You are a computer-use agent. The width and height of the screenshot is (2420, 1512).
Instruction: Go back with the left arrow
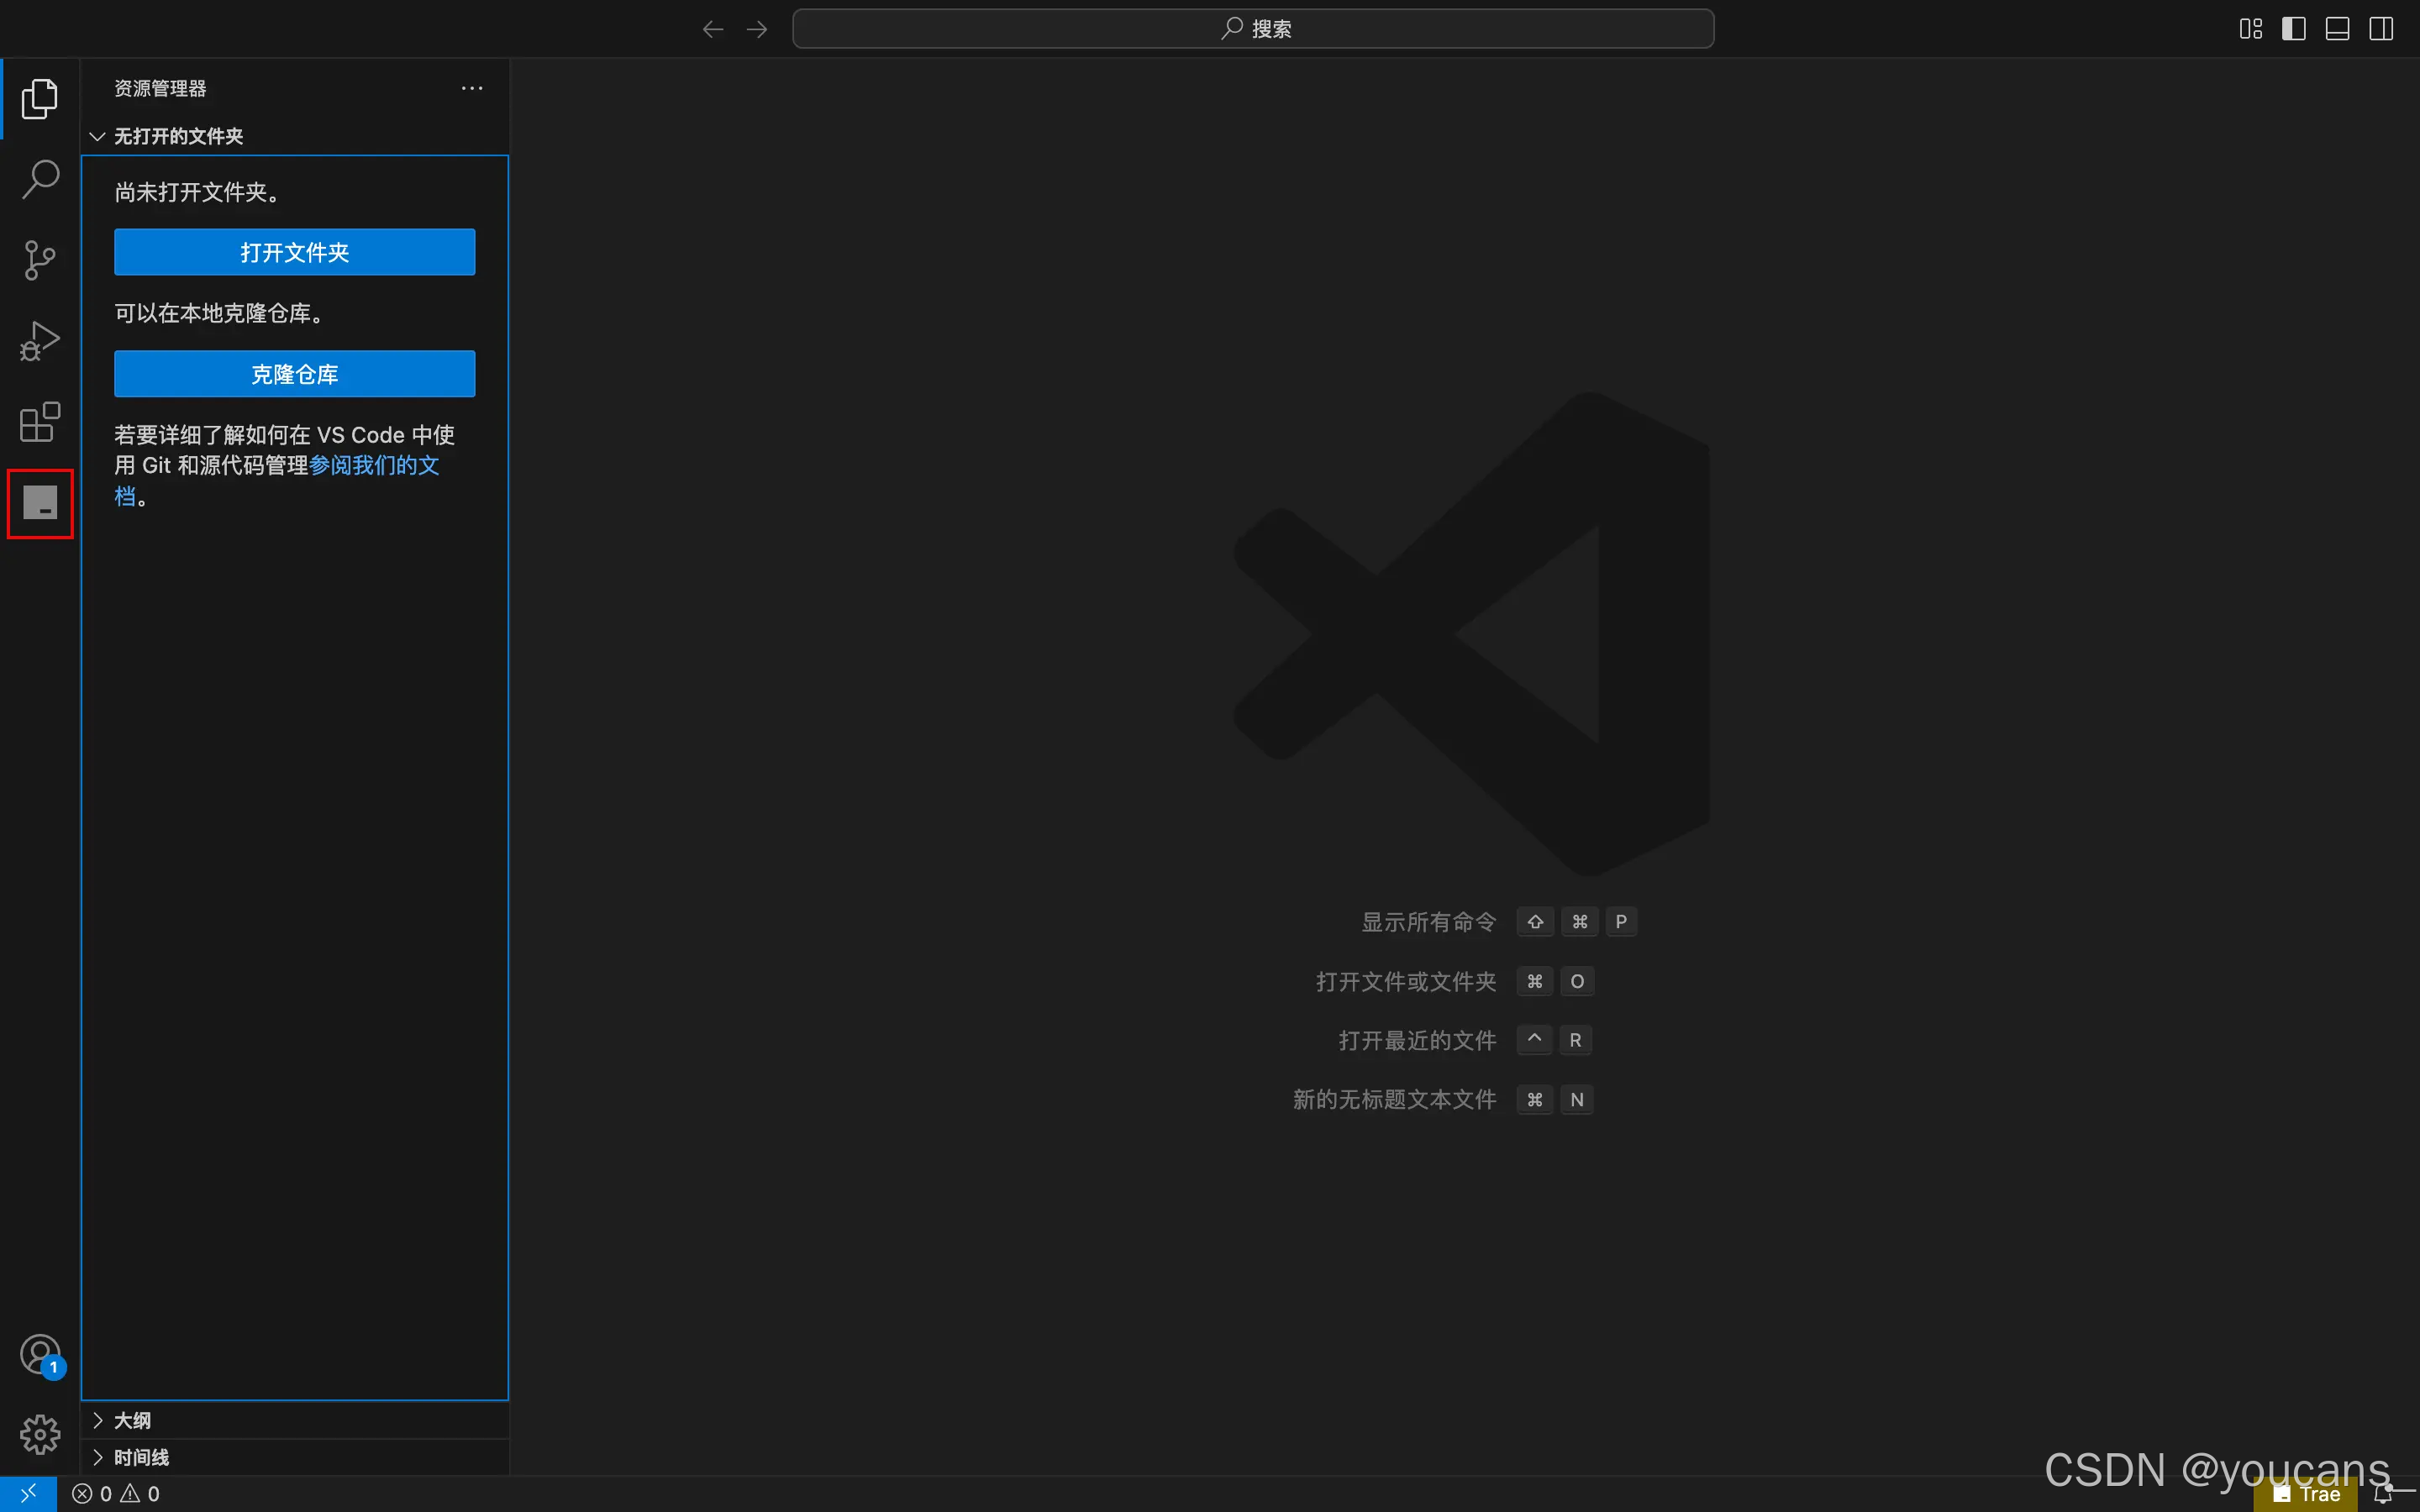[713, 29]
